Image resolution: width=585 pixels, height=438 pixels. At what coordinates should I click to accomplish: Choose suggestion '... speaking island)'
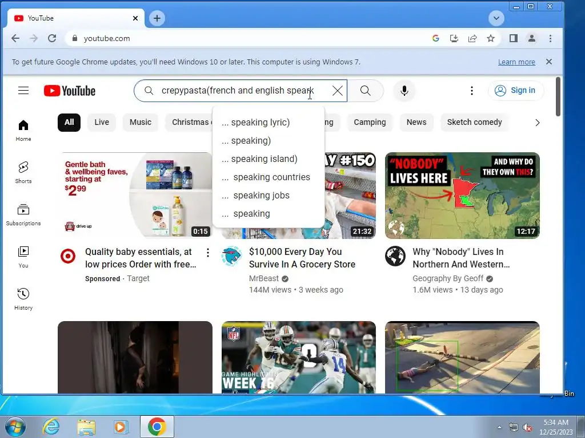pos(269,159)
